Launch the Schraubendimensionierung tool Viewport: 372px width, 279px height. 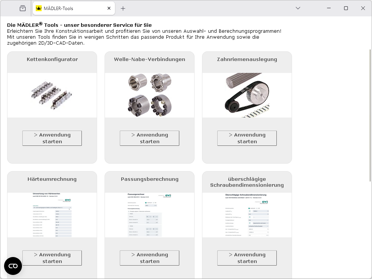click(247, 258)
